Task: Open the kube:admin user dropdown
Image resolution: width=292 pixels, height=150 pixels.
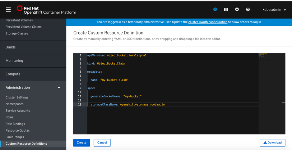Action: tap(274, 10)
